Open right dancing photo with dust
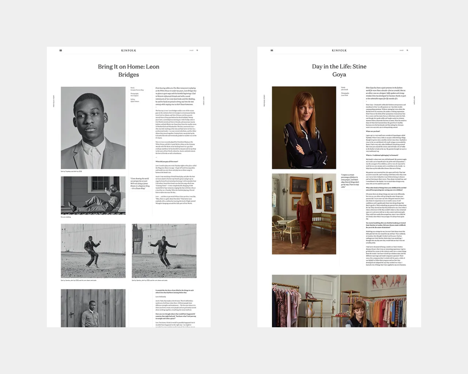Viewport: 468px width, 374px height. pyautogui.click(x=164, y=251)
